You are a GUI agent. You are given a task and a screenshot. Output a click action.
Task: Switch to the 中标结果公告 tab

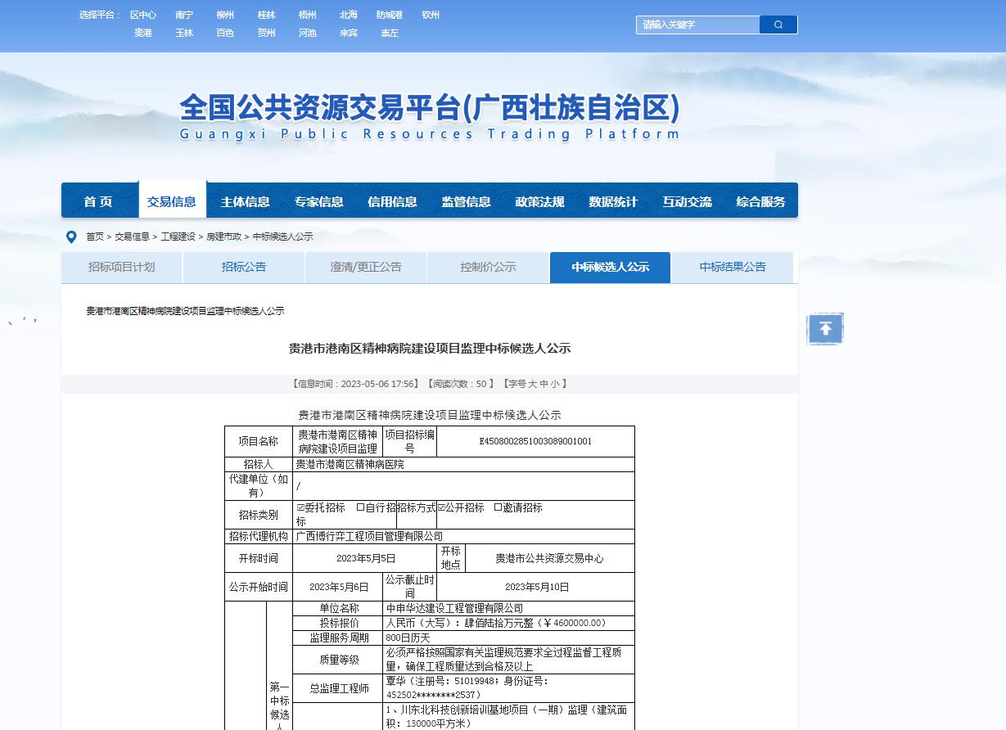tap(733, 267)
